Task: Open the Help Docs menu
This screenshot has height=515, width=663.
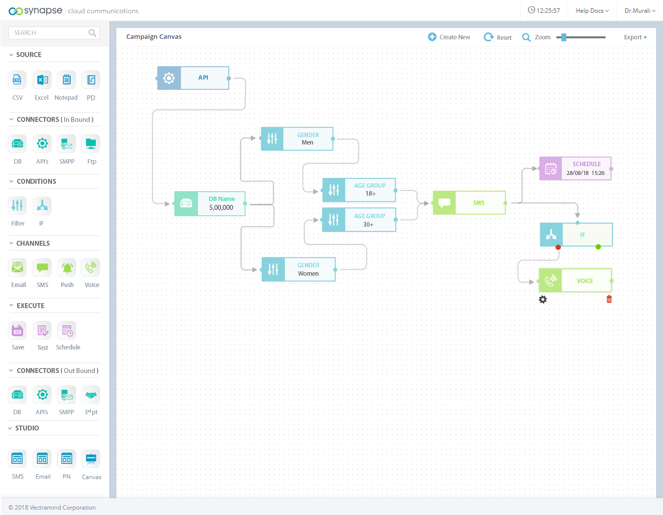Action: point(592,11)
